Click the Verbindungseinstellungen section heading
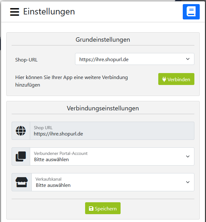The width and height of the screenshot is (206, 222). point(103,108)
